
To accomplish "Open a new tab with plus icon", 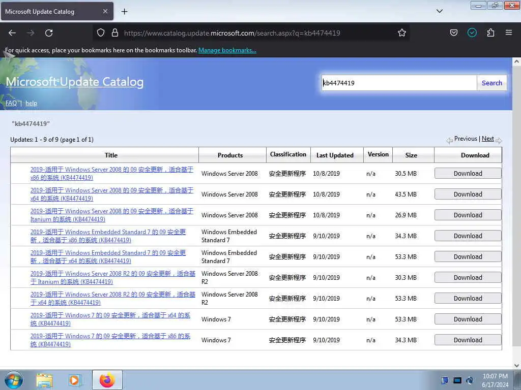I will pyautogui.click(x=124, y=12).
